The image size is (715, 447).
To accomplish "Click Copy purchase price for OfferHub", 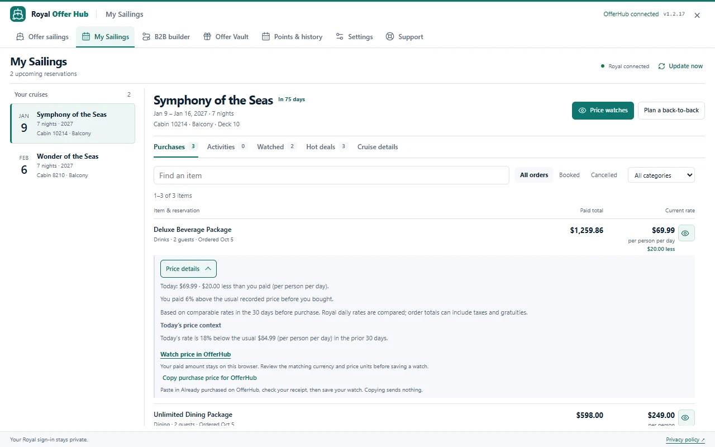I will click(x=209, y=378).
